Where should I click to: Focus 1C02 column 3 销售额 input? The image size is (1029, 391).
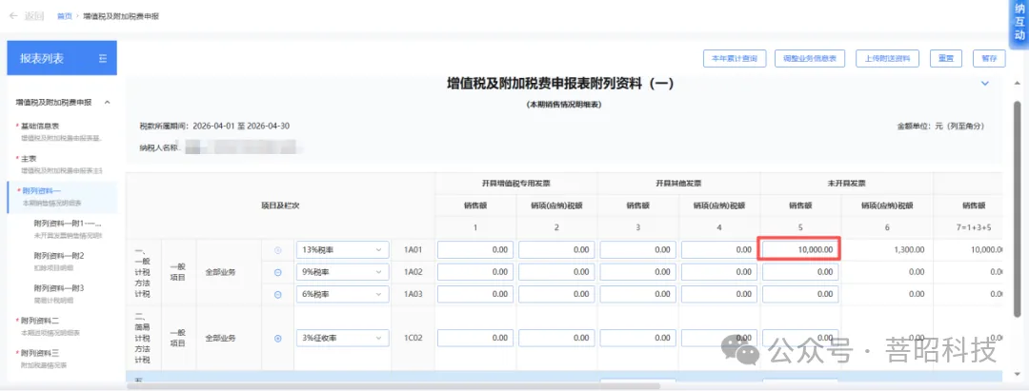[637, 338]
